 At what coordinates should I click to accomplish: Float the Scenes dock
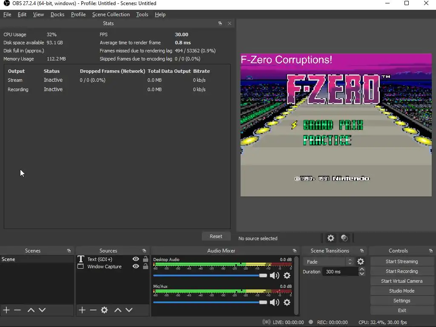(x=69, y=251)
